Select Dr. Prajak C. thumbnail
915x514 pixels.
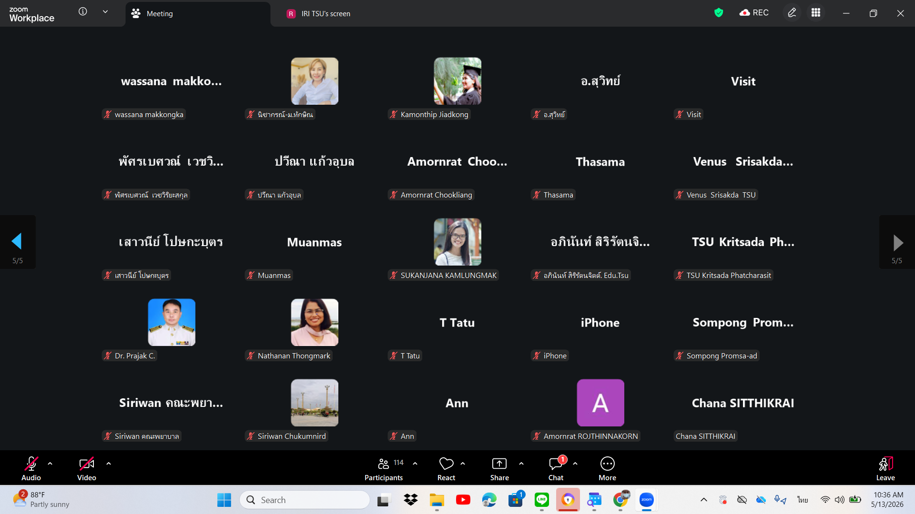click(x=172, y=322)
